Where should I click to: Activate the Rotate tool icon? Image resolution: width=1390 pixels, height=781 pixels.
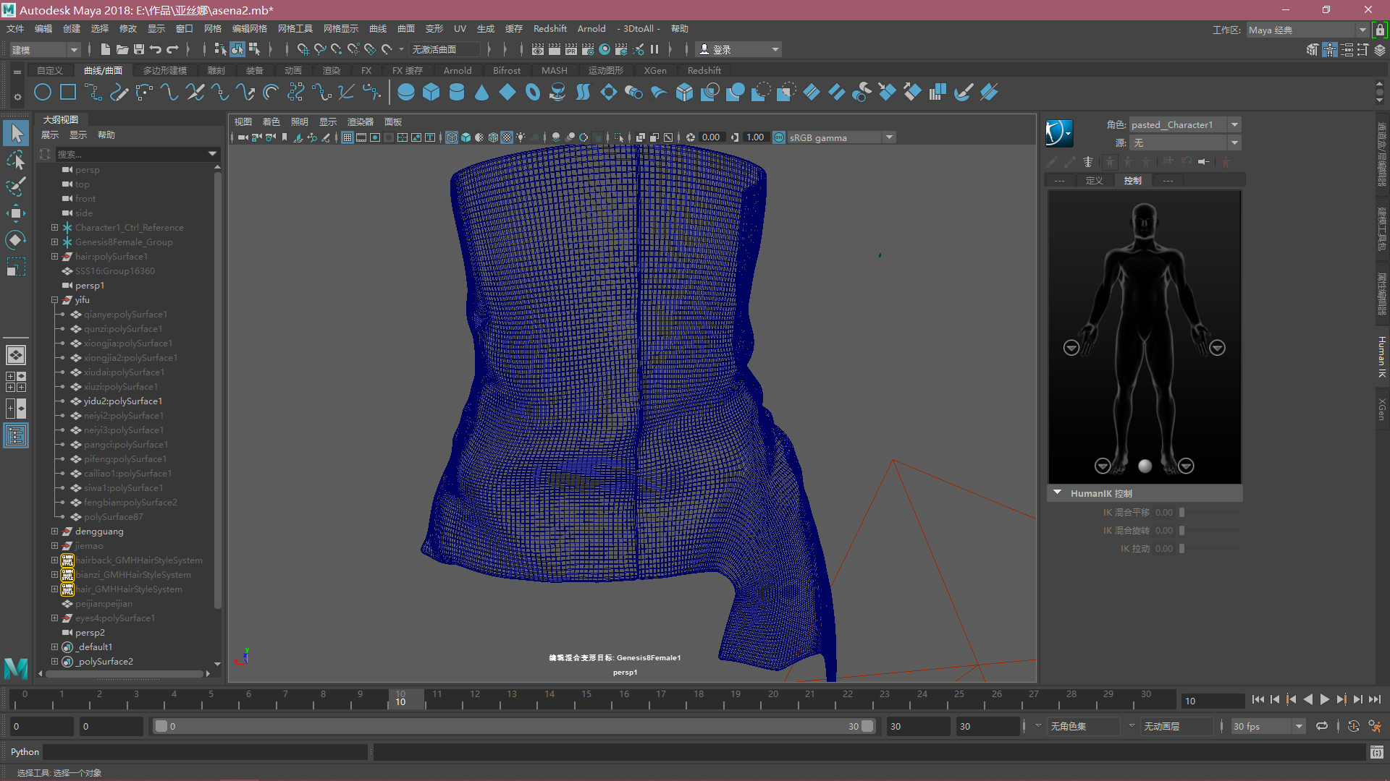[x=16, y=240]
